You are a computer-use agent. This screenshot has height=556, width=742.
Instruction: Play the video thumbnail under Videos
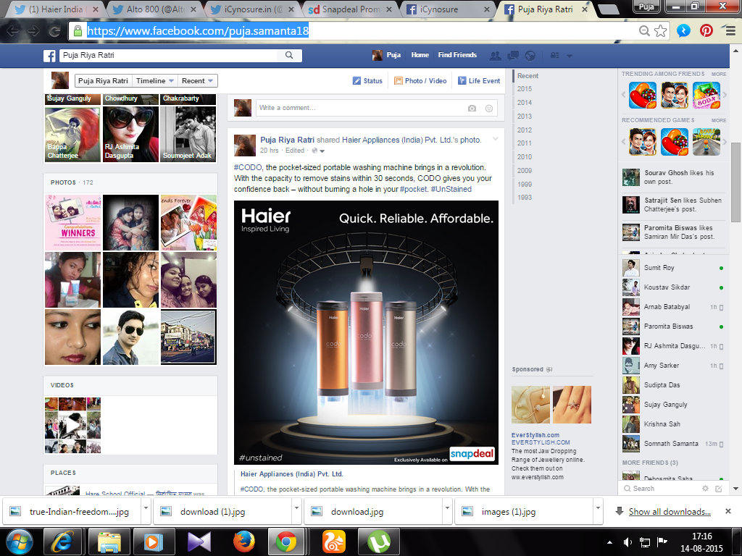(72, 425)
